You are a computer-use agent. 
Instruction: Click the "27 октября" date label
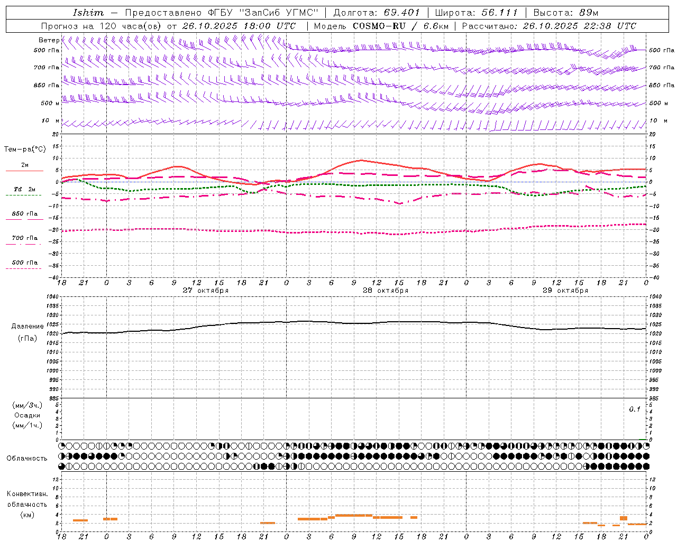click(205, 291)
